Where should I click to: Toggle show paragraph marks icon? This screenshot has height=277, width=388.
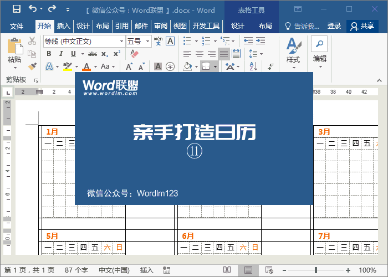(270, 66)
